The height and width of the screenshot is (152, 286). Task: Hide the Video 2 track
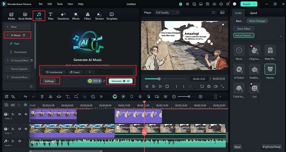click(x=26, y=114)
